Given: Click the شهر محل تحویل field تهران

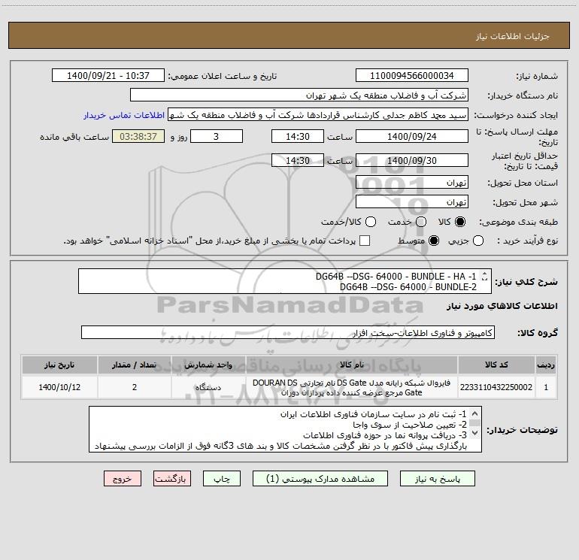Looking at the screenshot, I should (412, 202).
